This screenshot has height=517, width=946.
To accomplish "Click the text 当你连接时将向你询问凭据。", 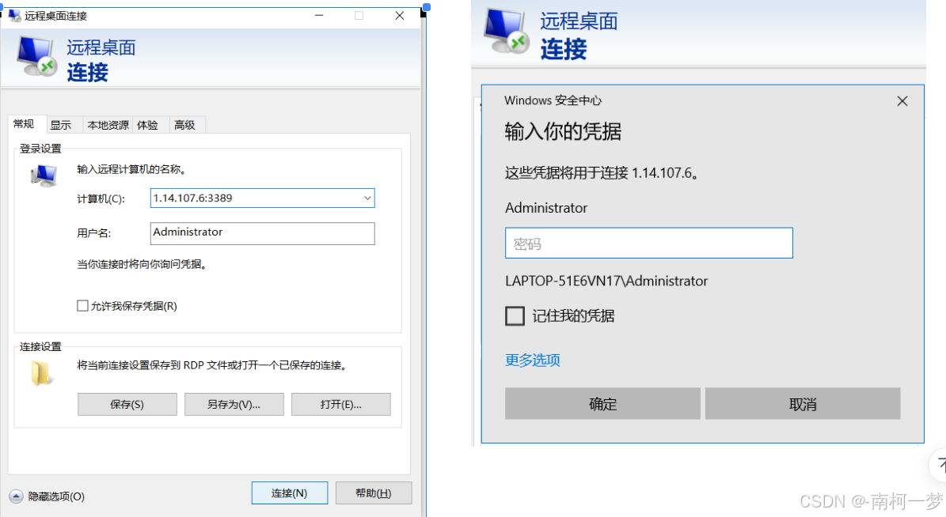I will click(142, 264).
